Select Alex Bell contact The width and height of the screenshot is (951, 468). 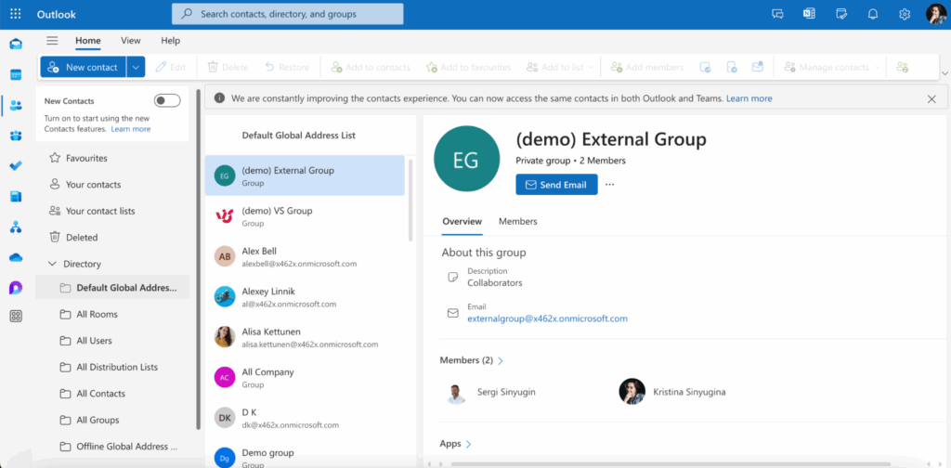(x=305, y=256)
